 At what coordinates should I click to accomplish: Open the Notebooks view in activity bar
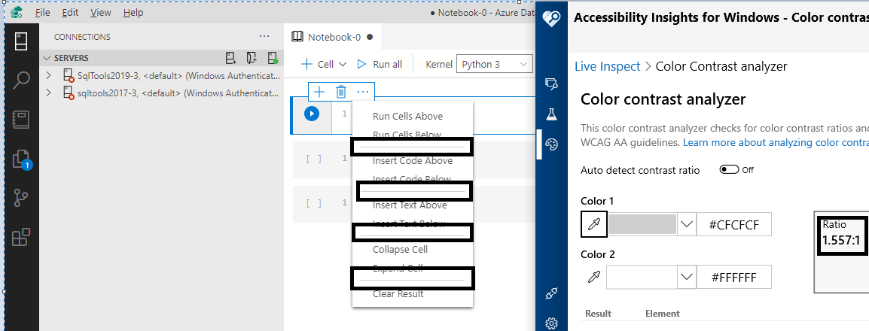tap(21, 120)
